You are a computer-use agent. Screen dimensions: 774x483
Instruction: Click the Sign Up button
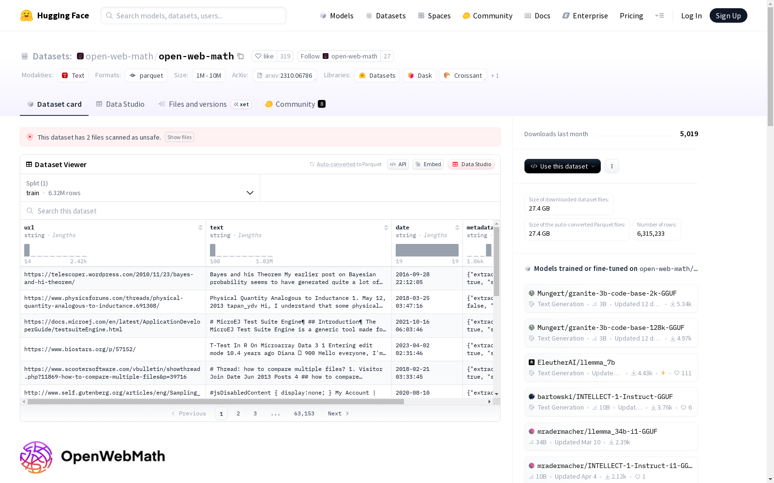728,15
